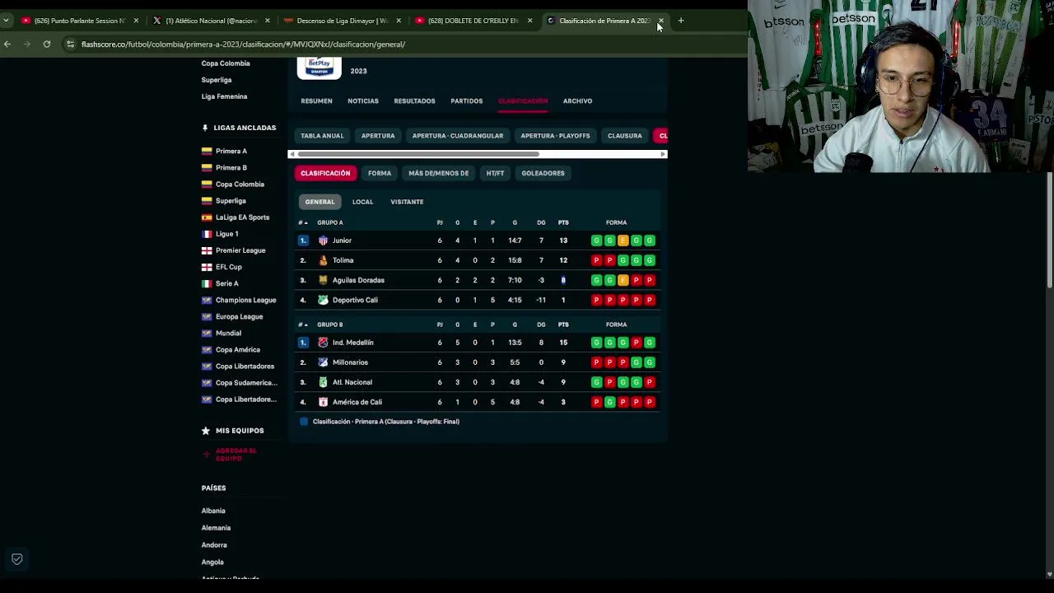Click the Ind. Medellín team crest
The image size is (1054, 593).
click(x=324, y=343)
